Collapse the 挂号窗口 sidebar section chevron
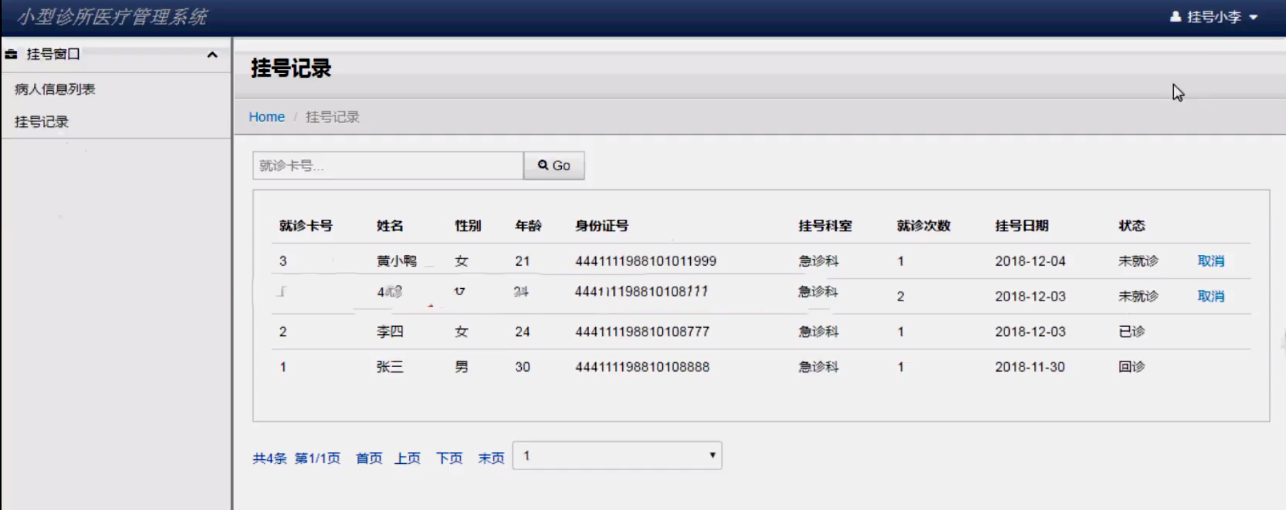The width and height of the screenshot is (1286, 510). point(212,54)
